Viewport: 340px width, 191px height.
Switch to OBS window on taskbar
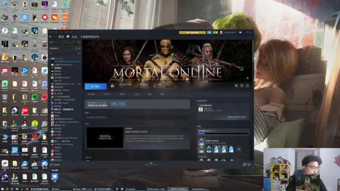coord(178,189)
